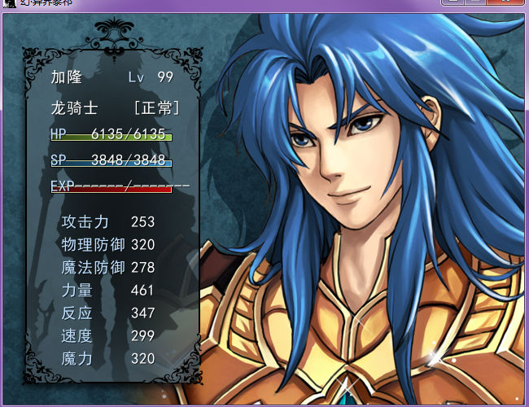Click the blue SP bar
Screen dimensions: 529x407
tap(111, 164)
